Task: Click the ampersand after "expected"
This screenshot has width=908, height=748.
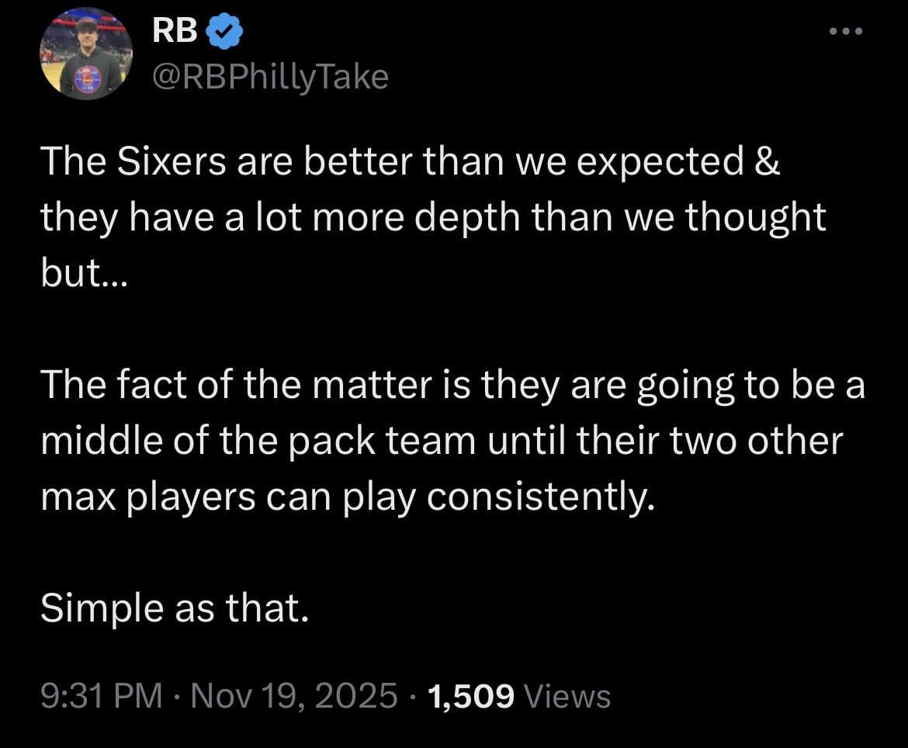Action: [765, 162]
